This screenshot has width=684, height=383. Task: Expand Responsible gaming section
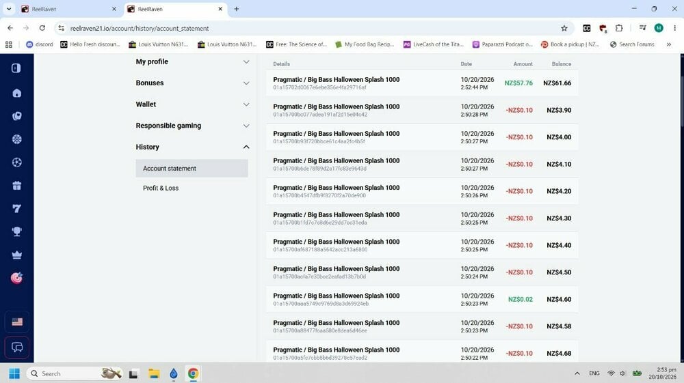[192, 126]
